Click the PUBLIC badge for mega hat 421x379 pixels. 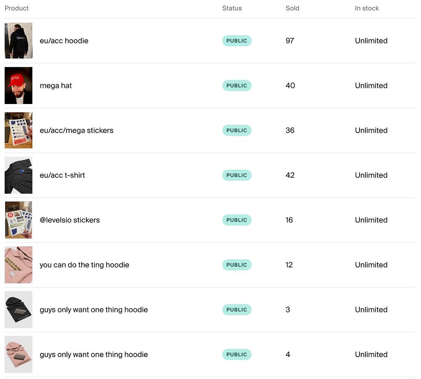click(x=237, y=85)
